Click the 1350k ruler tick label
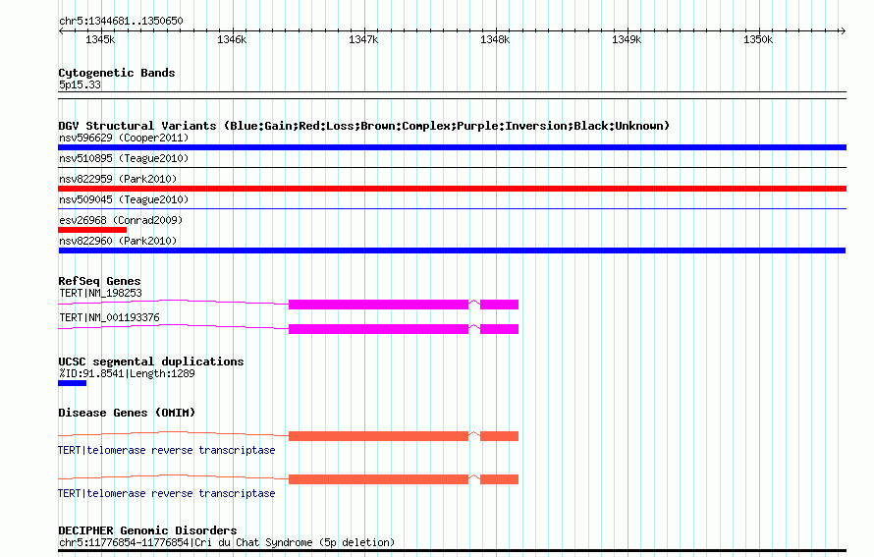The height and width of the screenshot is (557, 874). (x=758, y=39)
